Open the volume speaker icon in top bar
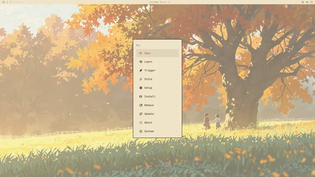 (307, 2)
